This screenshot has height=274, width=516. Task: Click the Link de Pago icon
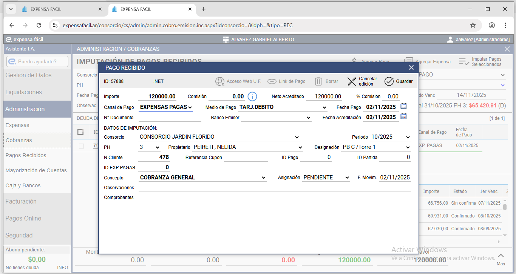[272, 81]
